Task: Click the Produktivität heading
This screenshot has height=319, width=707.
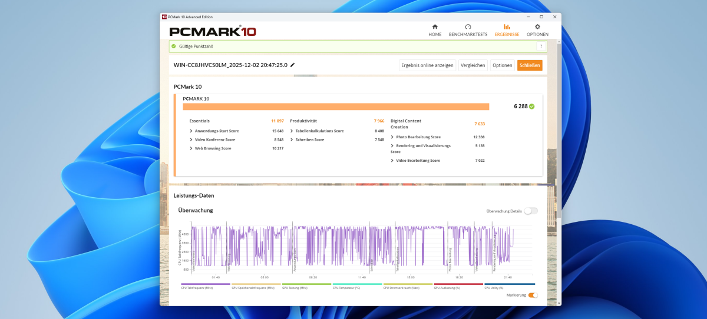Action: coord(304,121)
